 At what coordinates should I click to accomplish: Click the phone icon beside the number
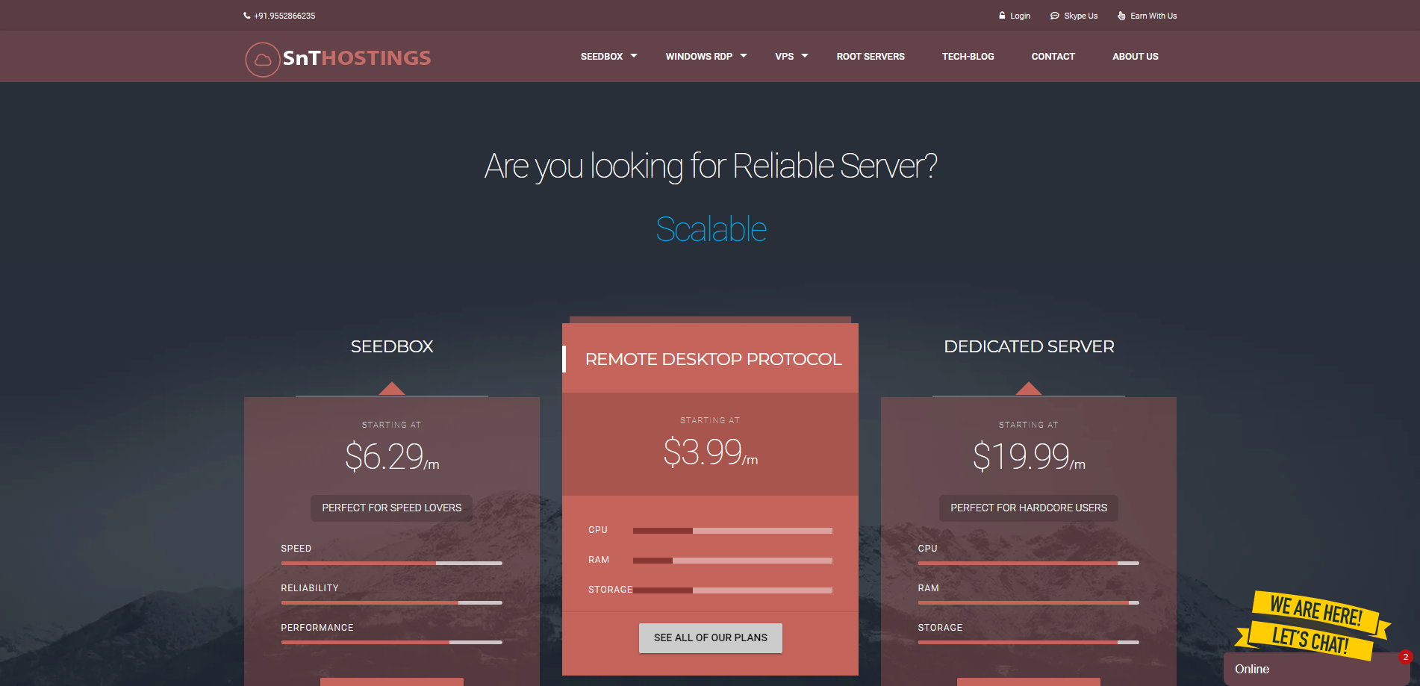click(x=246, y=16)
